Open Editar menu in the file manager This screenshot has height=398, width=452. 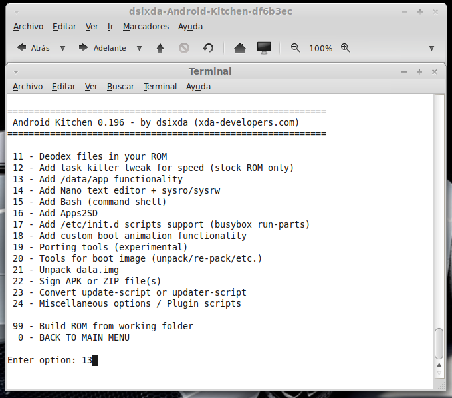tap(64, 27)
